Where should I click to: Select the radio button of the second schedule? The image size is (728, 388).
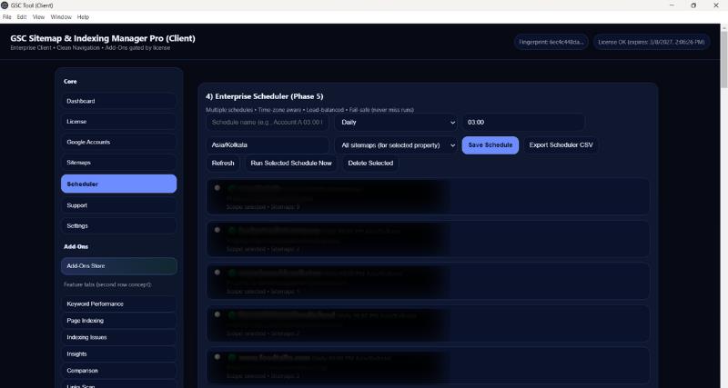(x=217, y=230)
